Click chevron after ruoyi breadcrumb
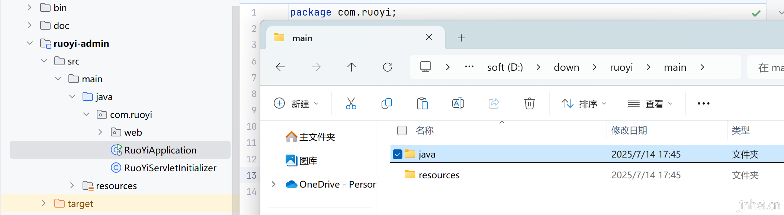 click(648, 67)
